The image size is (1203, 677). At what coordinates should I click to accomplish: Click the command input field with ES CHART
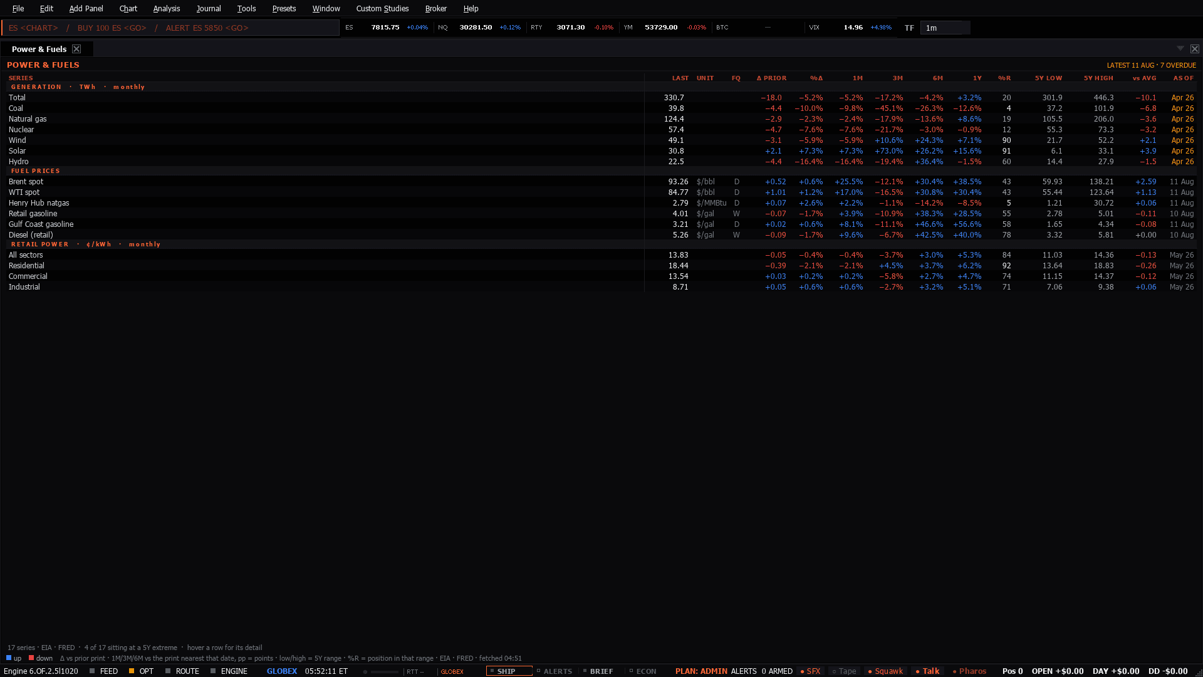point(170,28)
